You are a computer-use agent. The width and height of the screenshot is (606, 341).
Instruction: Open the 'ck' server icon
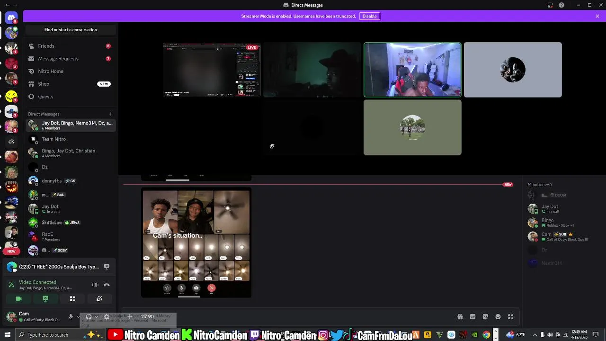pos(11,141)
